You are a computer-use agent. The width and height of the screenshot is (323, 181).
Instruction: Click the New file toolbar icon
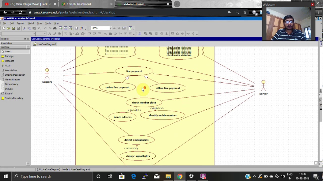point(4,28)
